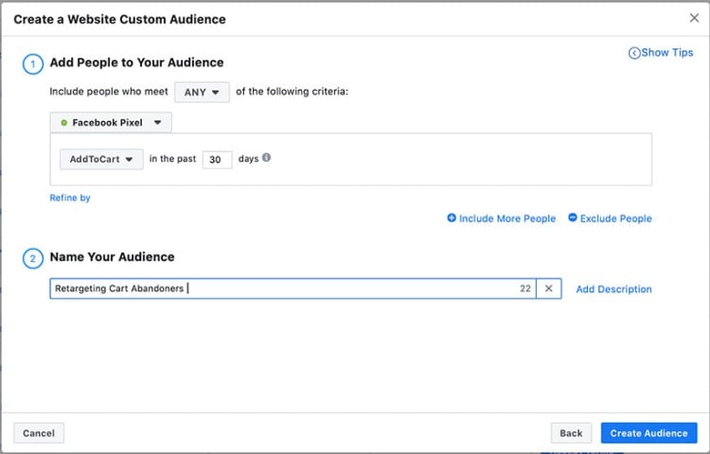Focus the audience name text field
This screenshot has height=454, width=710.
tap(284, 289)
